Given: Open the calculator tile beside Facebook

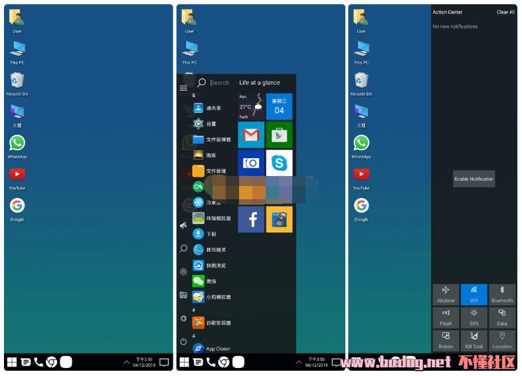Looking at the screenshot, I should click(279, 219).
